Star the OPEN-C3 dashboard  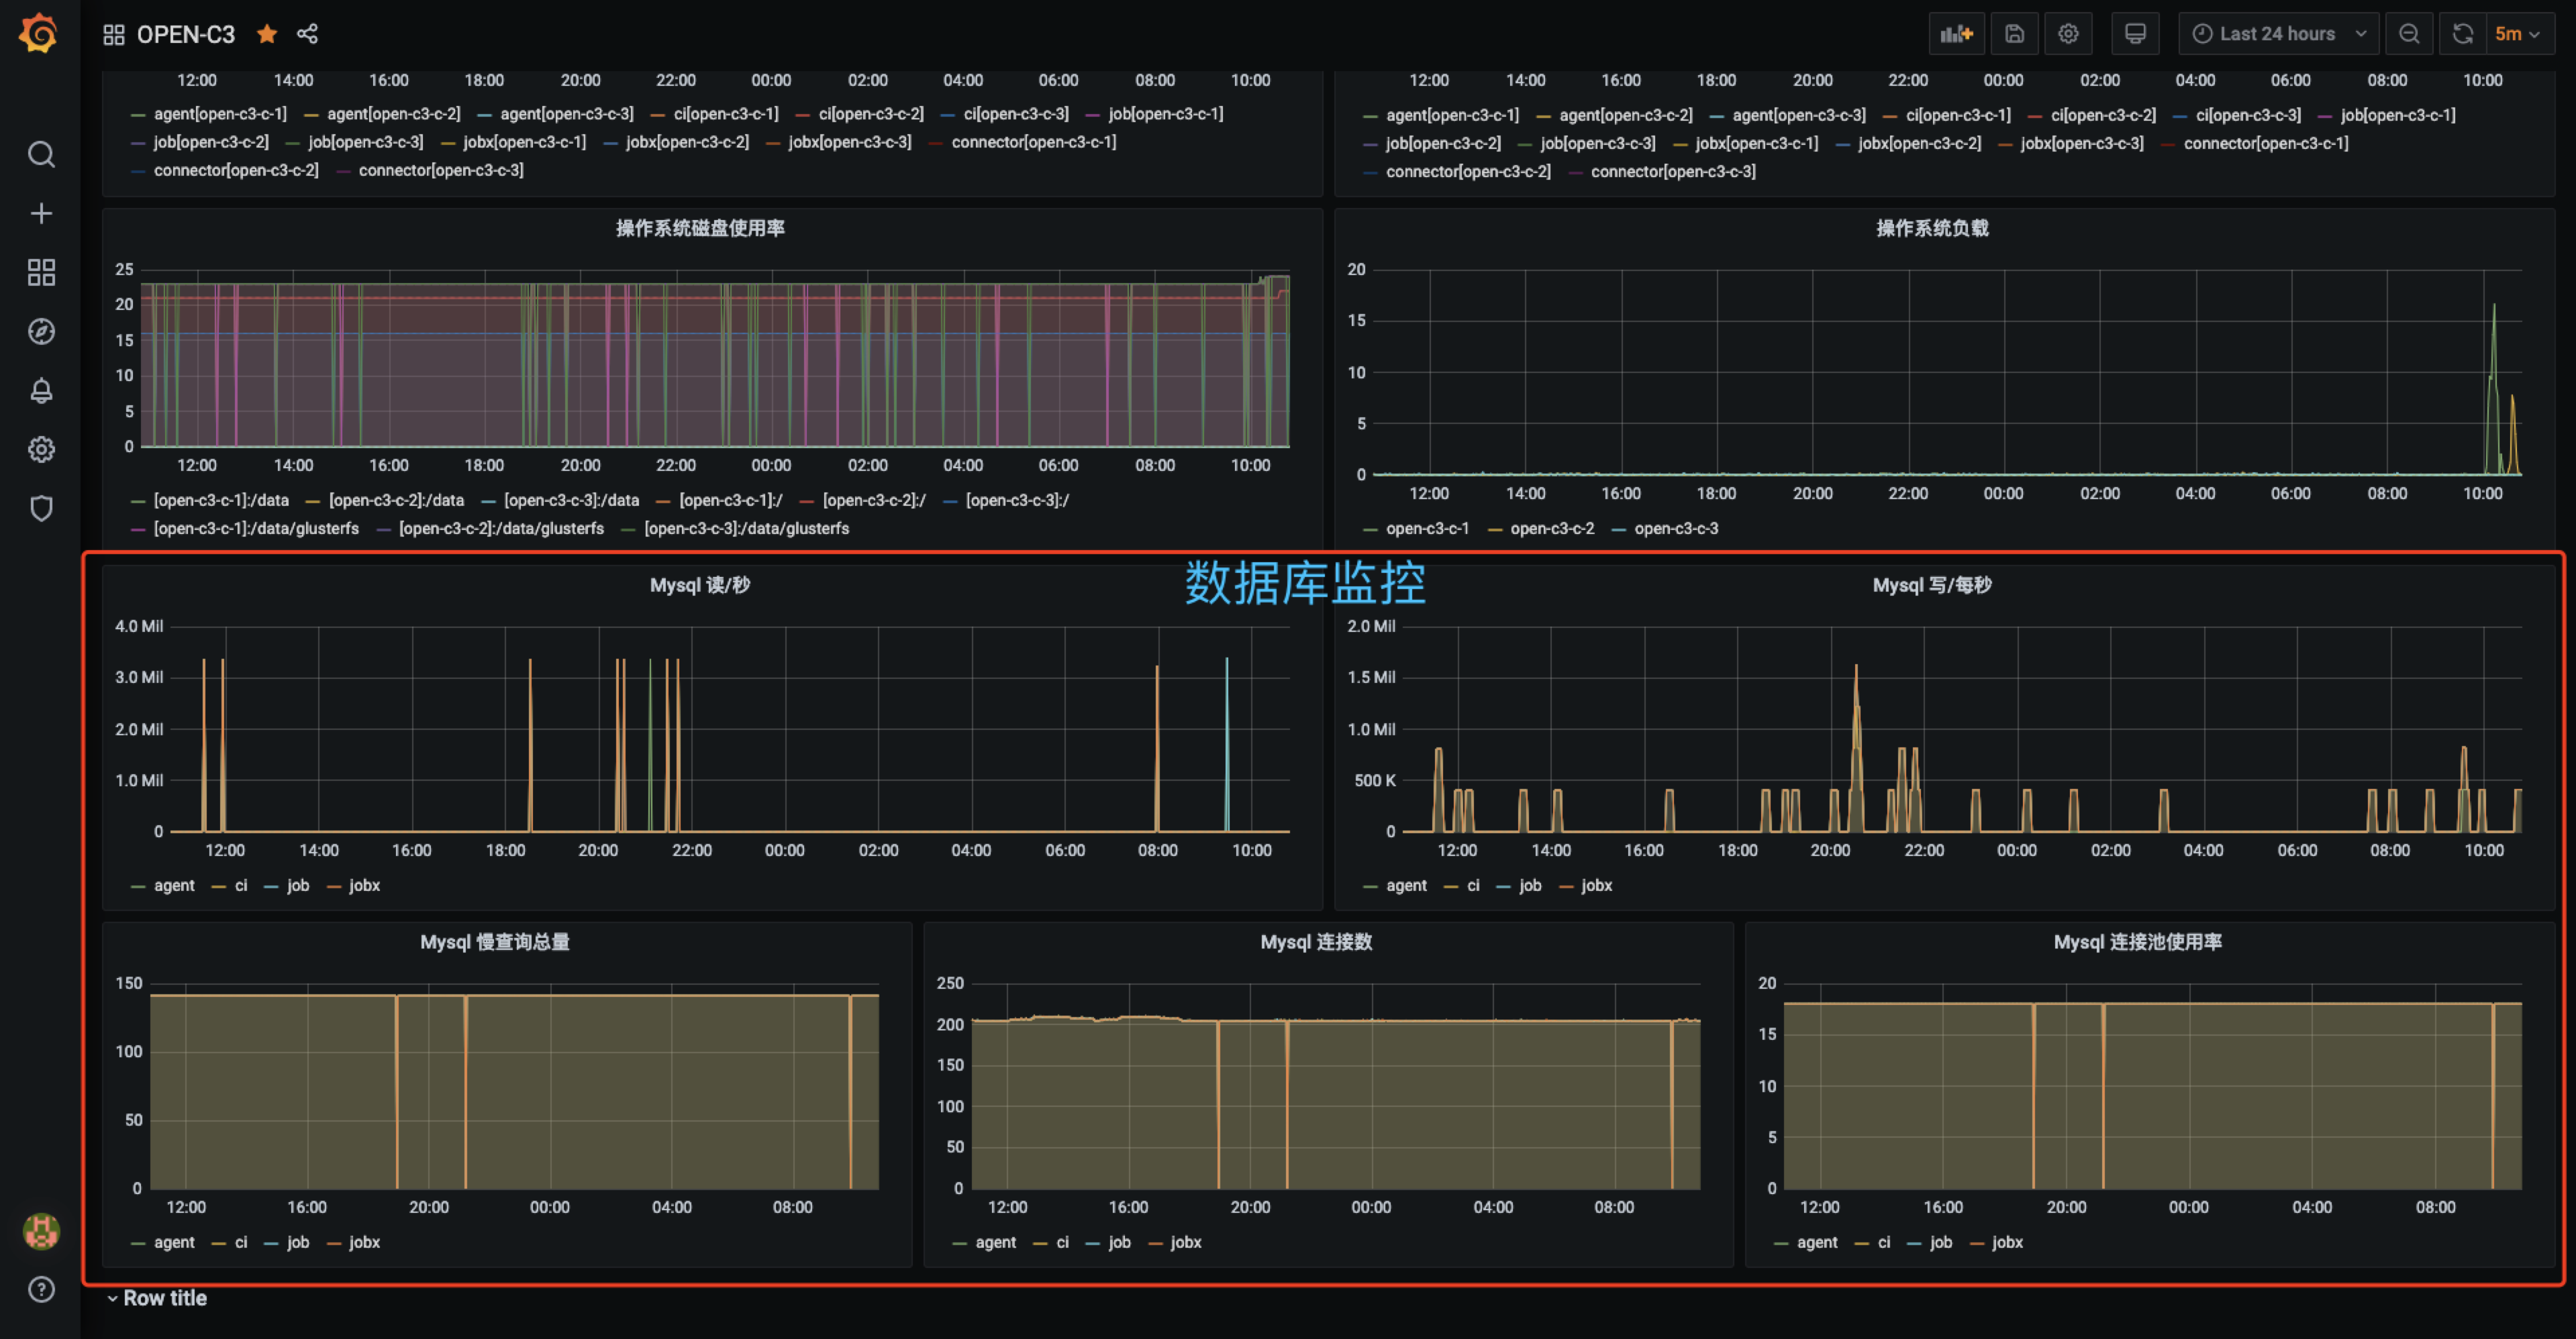266,34
